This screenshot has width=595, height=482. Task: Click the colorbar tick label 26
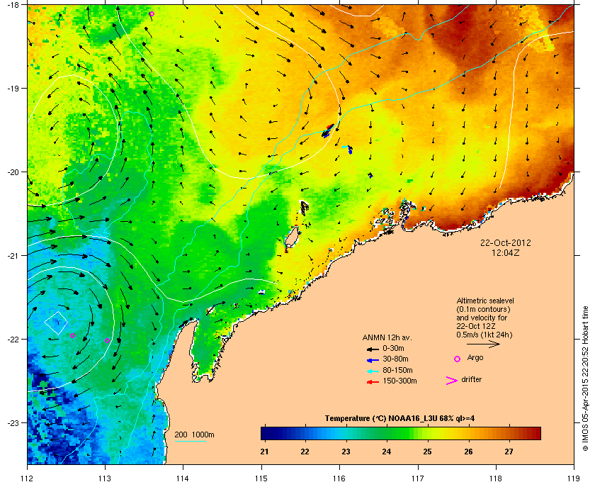[468, 452]
